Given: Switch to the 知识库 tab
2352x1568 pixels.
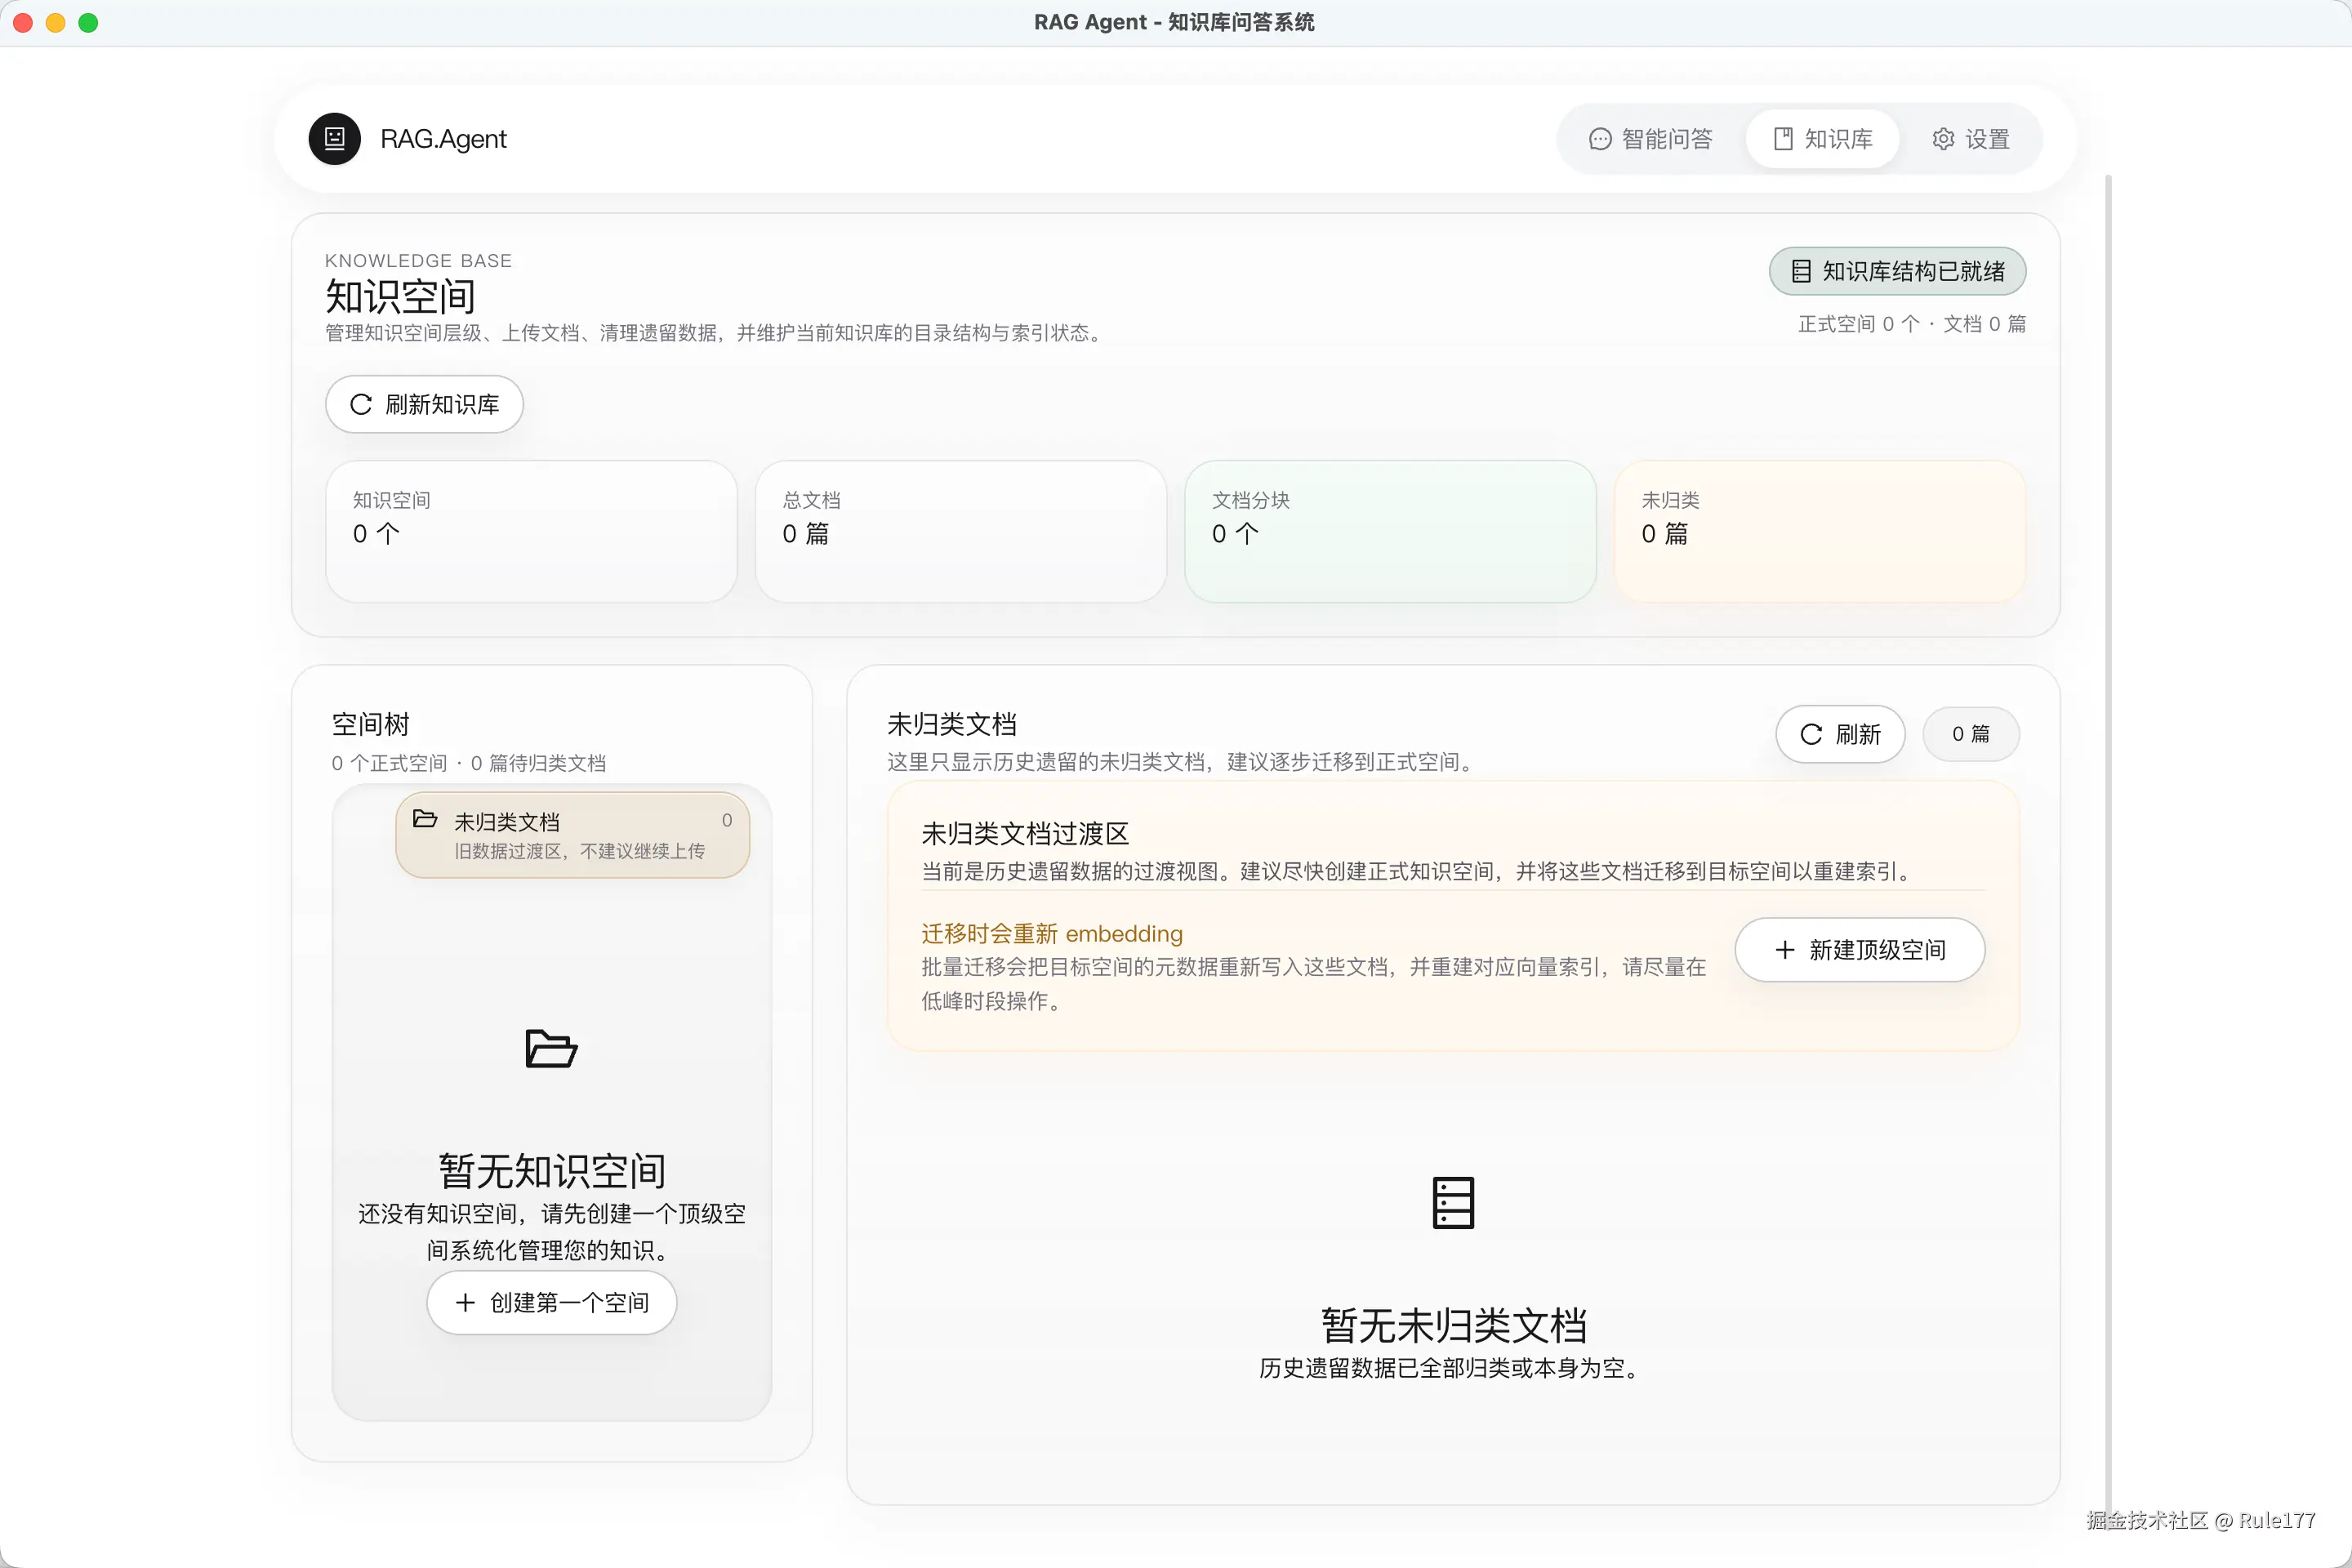Looking at the screenshot, I should 1822,139.
